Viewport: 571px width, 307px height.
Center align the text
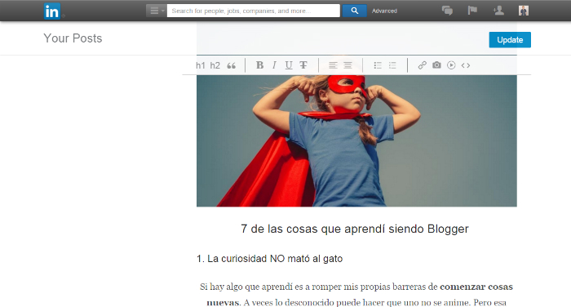pos(347,65)
